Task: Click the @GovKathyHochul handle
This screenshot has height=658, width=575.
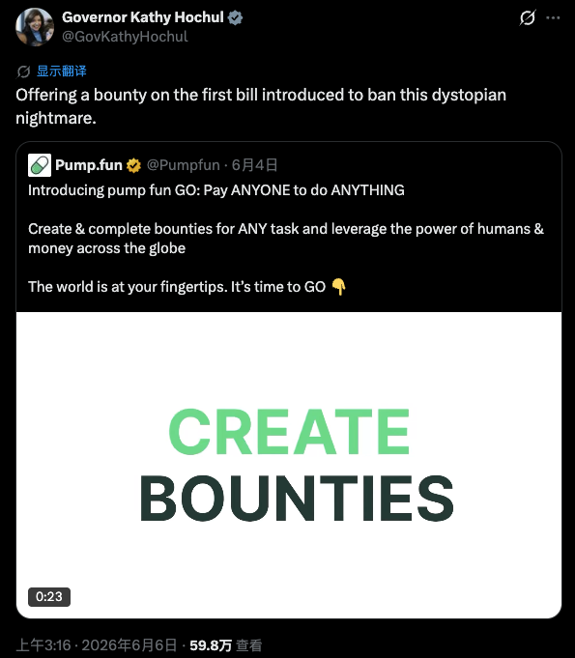Action: (125, 37)
